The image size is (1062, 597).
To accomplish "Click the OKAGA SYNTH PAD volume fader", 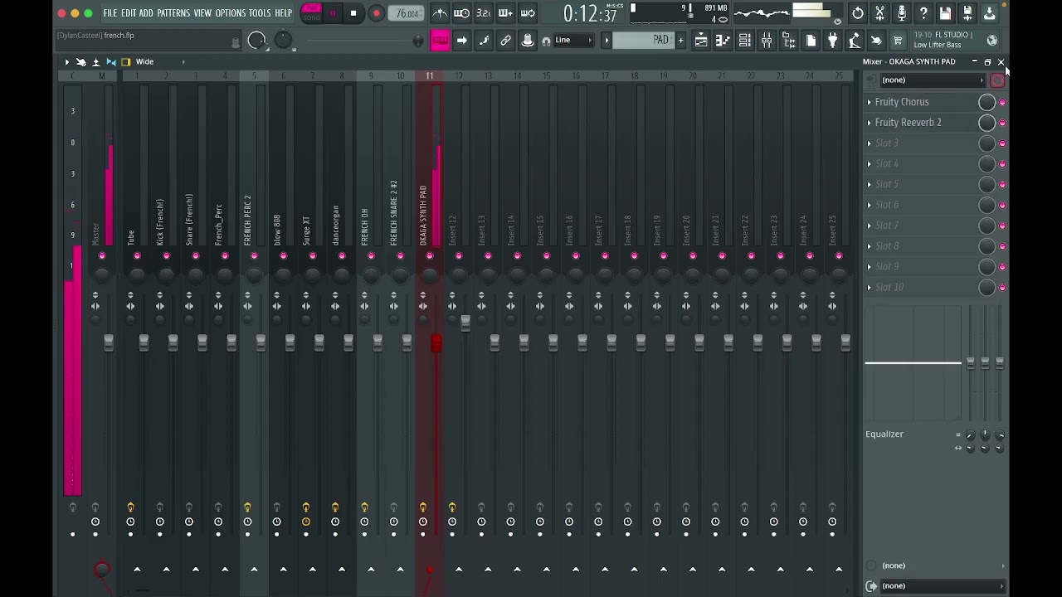I will [436, 342].
